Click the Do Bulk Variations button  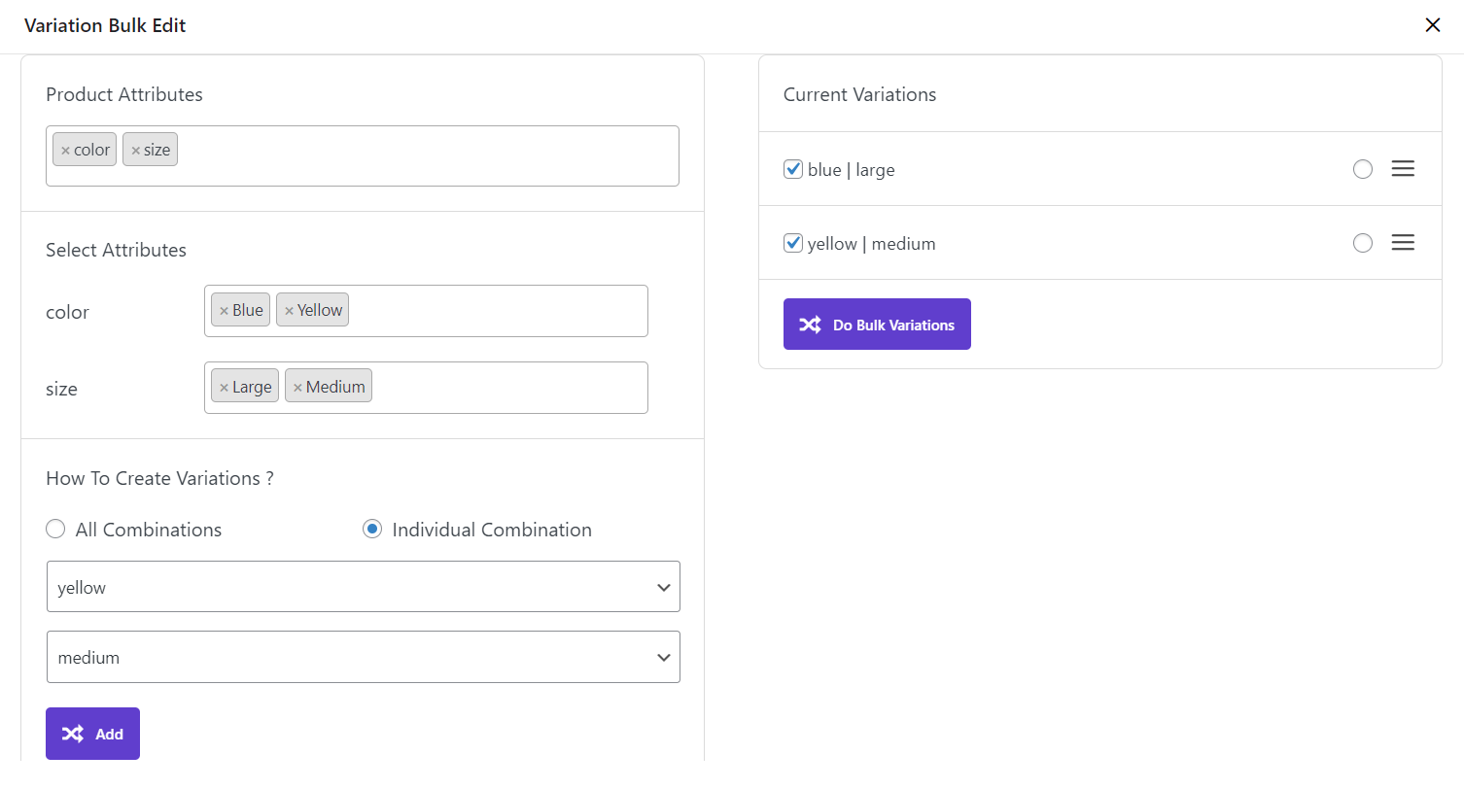[877, 325]
